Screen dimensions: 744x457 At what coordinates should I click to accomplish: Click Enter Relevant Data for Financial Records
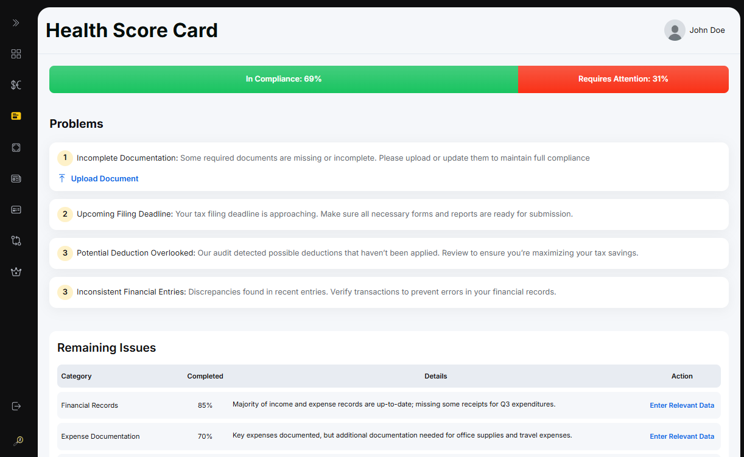[681, 405]
